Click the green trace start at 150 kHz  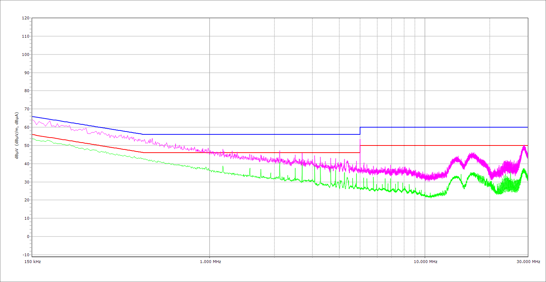coord(33,139)
